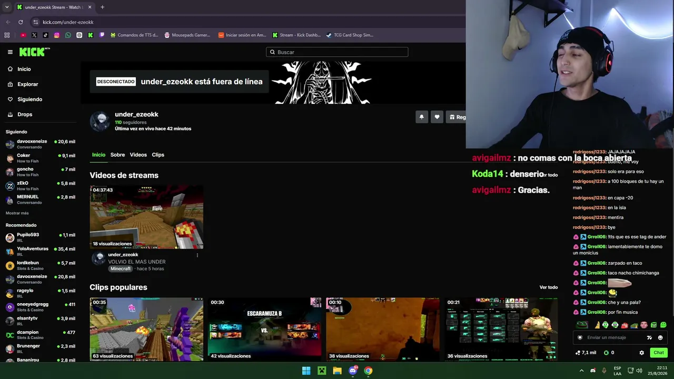
Task: Open Google Chrome from the taskbar
Action: [x=368, y=371]
